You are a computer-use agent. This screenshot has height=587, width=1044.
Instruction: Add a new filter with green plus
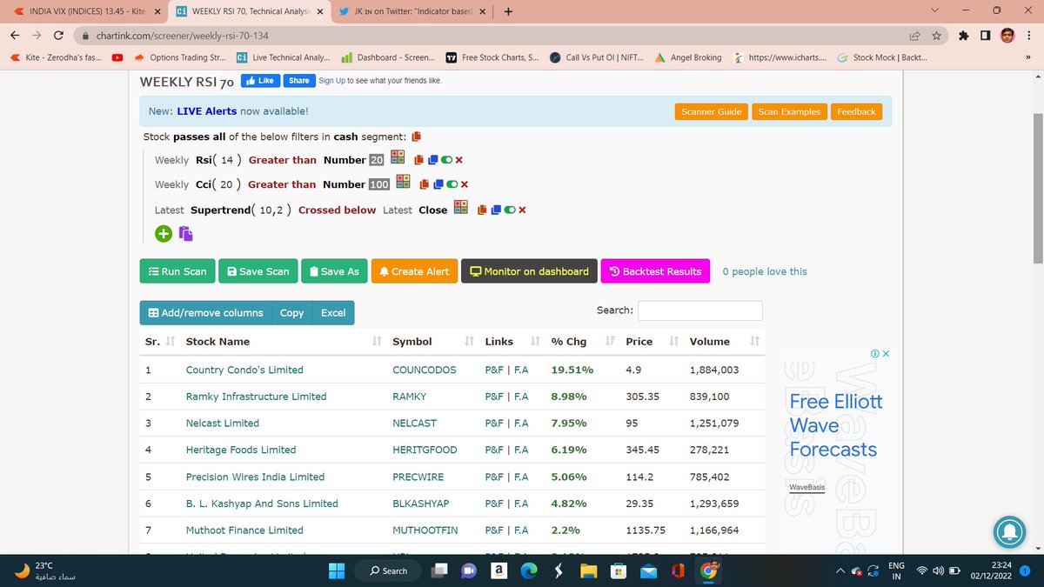tap(164, 233)
